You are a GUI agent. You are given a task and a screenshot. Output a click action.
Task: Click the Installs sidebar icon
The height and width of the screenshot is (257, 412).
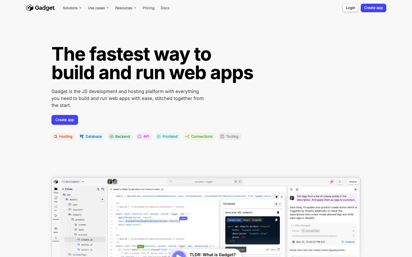56,238
